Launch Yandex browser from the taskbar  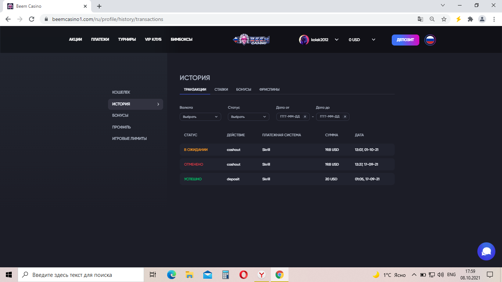coord(261,275)
